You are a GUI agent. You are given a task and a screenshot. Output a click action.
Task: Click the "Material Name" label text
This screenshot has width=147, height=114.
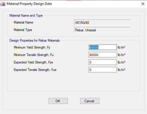[24, 22]
